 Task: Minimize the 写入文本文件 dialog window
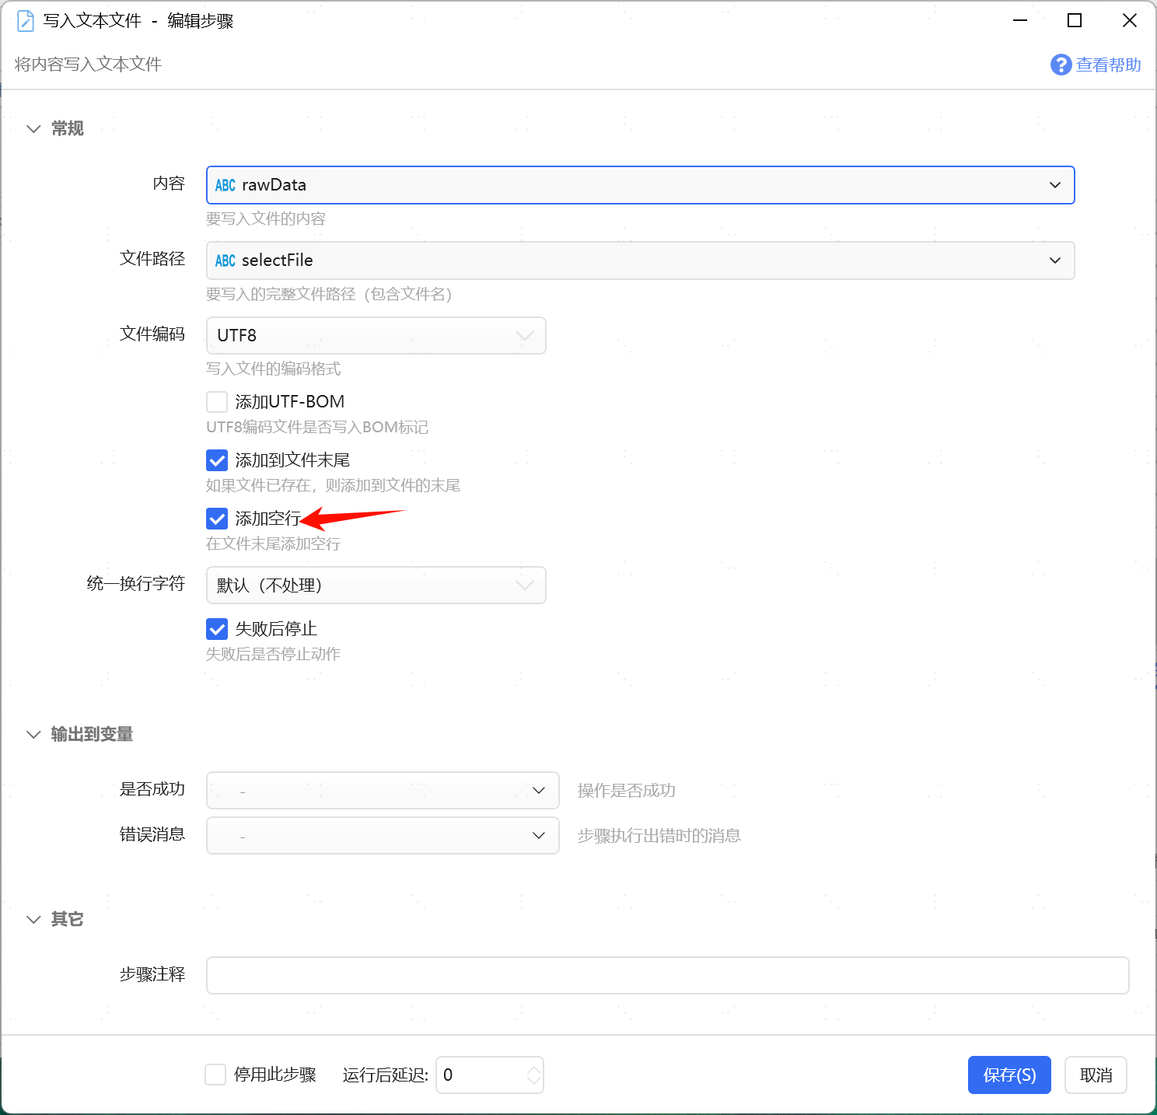coord(1020,21)
